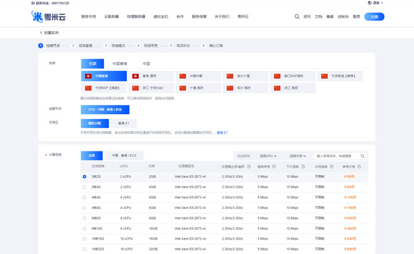
Task: Choose the 8核16G plan radio button
Action: click(x=85, y=228)
